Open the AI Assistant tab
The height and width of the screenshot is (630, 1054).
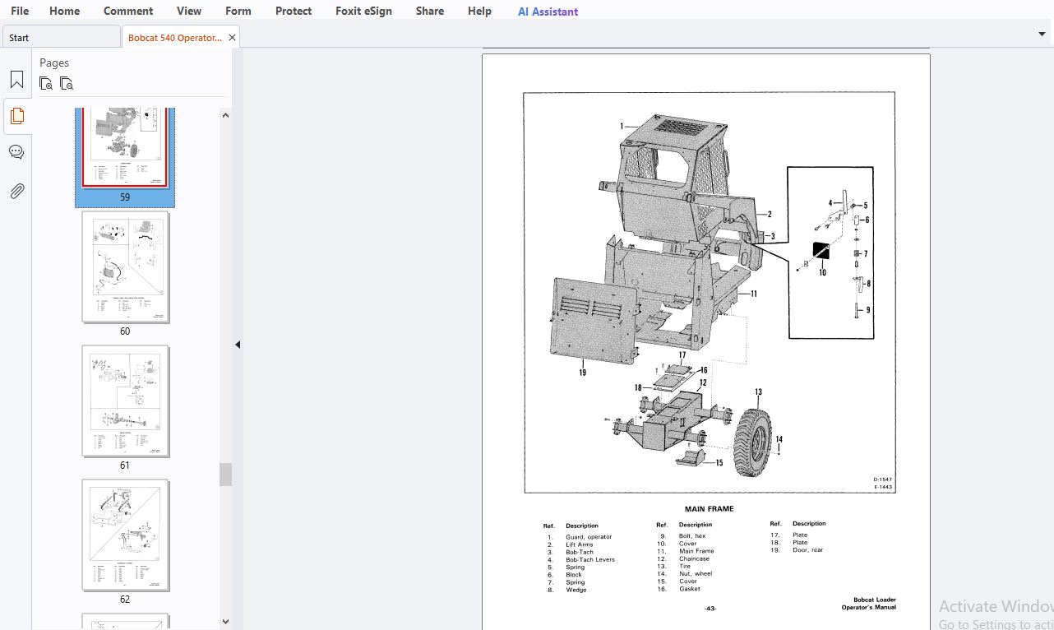click(548, 12)
